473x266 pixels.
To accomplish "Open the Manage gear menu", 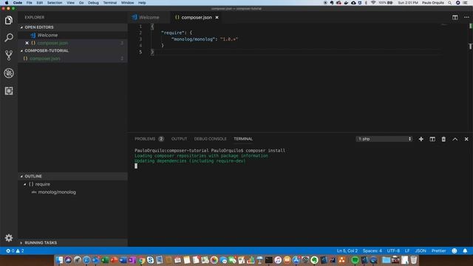I will point(9,238).
